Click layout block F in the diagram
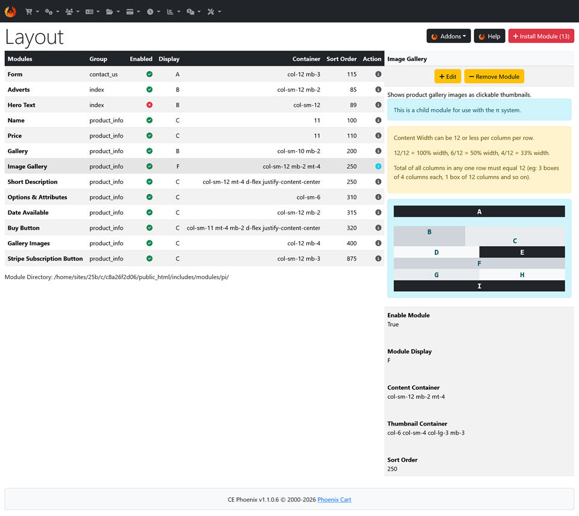This screenshot has width=579, height=516. tap(479, 263)
